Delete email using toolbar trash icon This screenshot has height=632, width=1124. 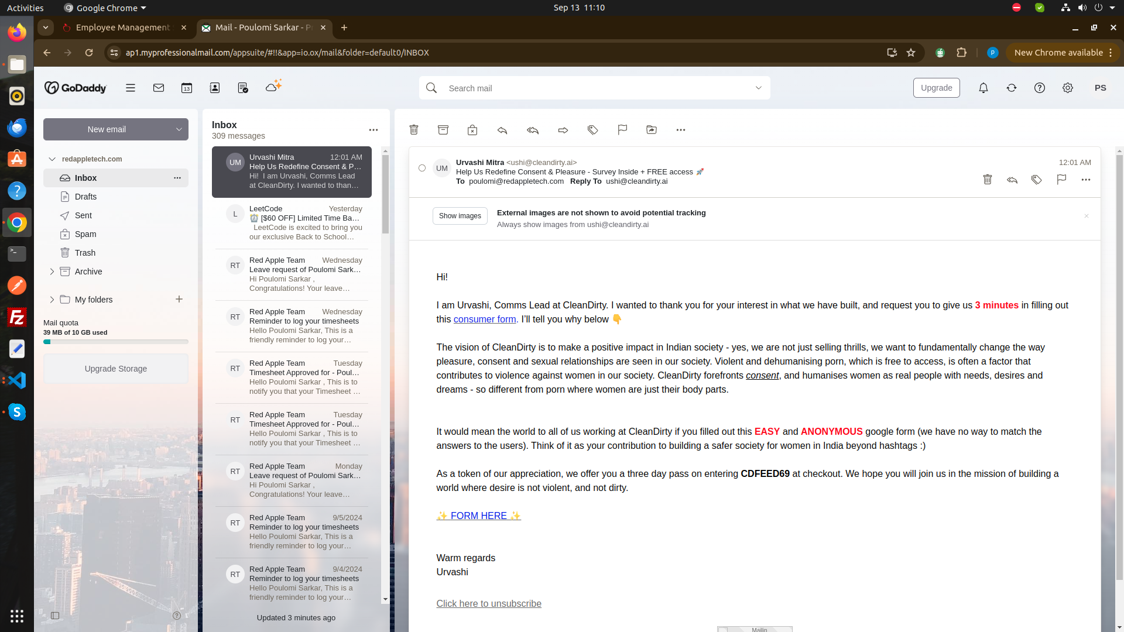(414, 130)
